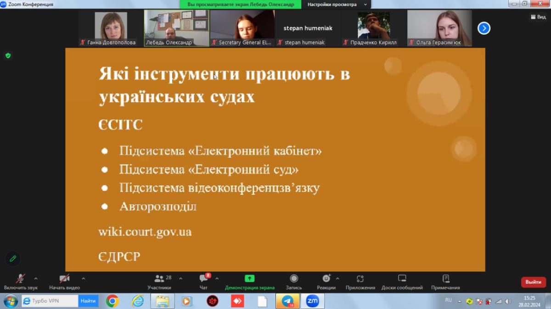Open Доски сообщений whiteboards
This screenshot has height=309, width=551.
pyautogui.click(x=402, y=281)
